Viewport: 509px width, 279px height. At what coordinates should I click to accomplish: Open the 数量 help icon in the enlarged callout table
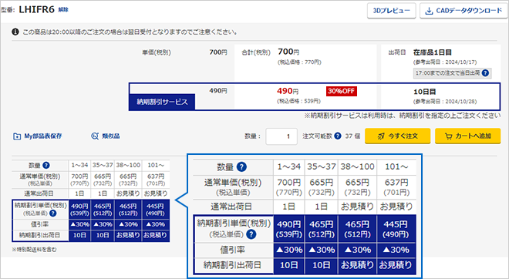(241, 166)
